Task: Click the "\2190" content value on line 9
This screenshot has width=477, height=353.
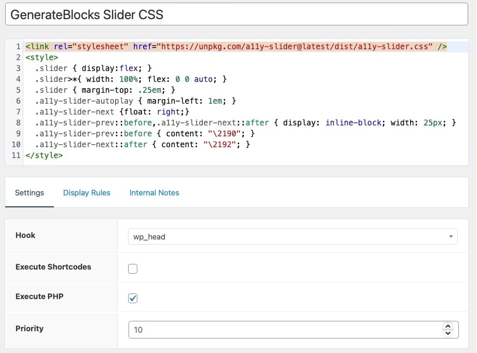Action: 222,134
